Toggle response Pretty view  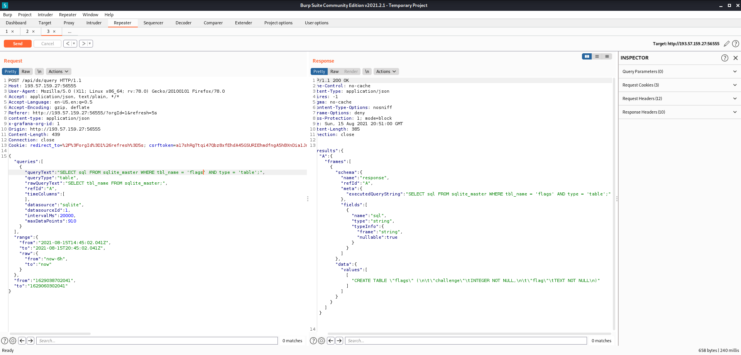[x=319, y=71]
